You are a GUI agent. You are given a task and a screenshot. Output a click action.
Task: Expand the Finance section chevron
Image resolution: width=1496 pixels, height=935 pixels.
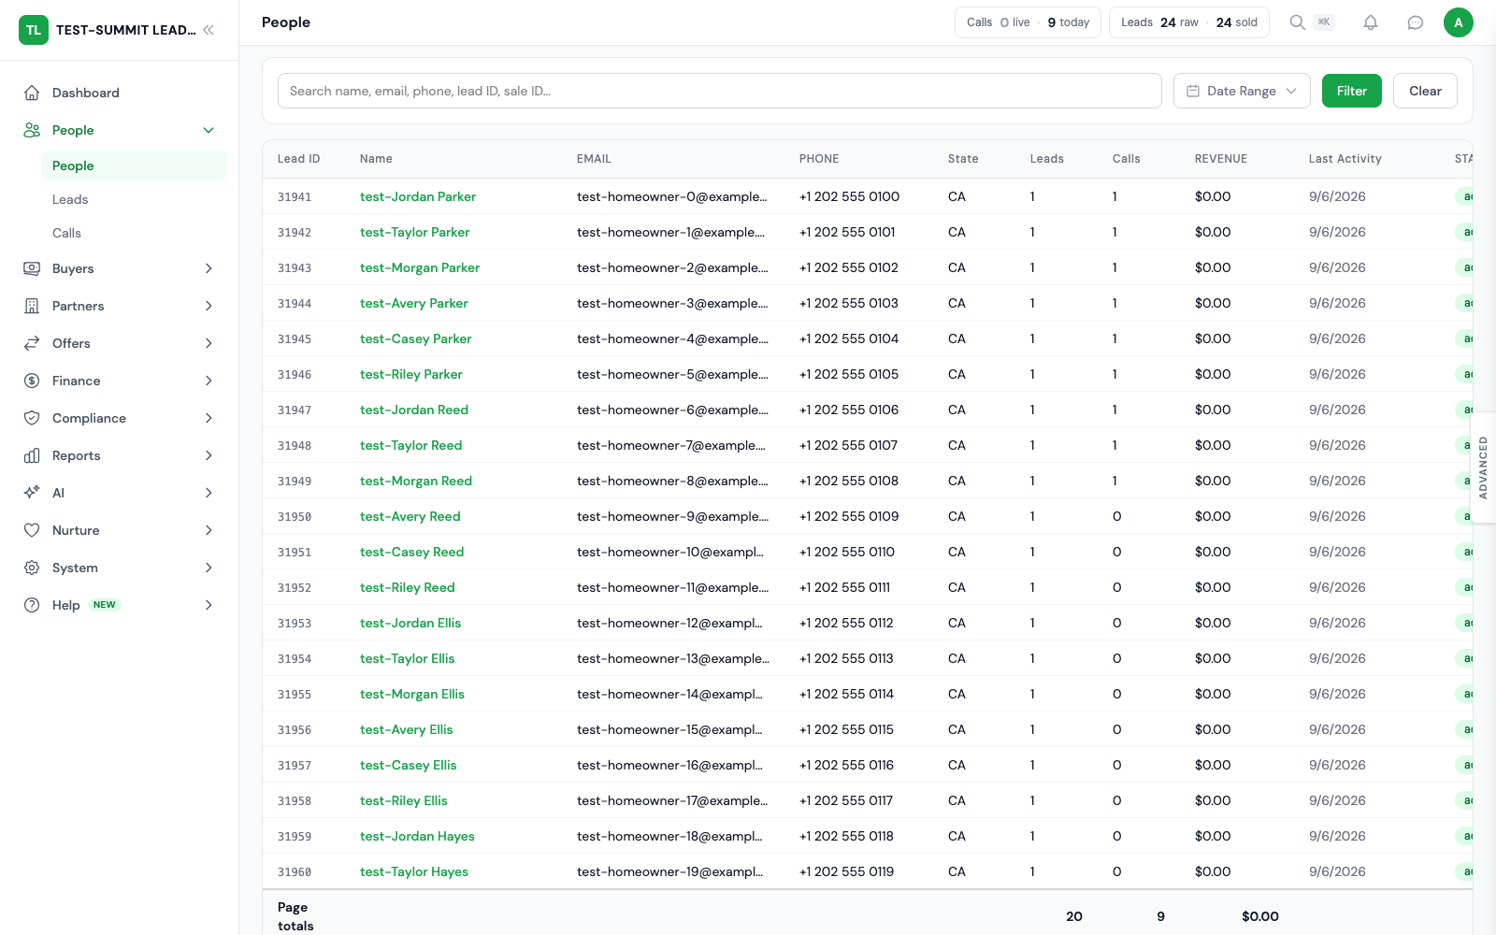point(209,381)
